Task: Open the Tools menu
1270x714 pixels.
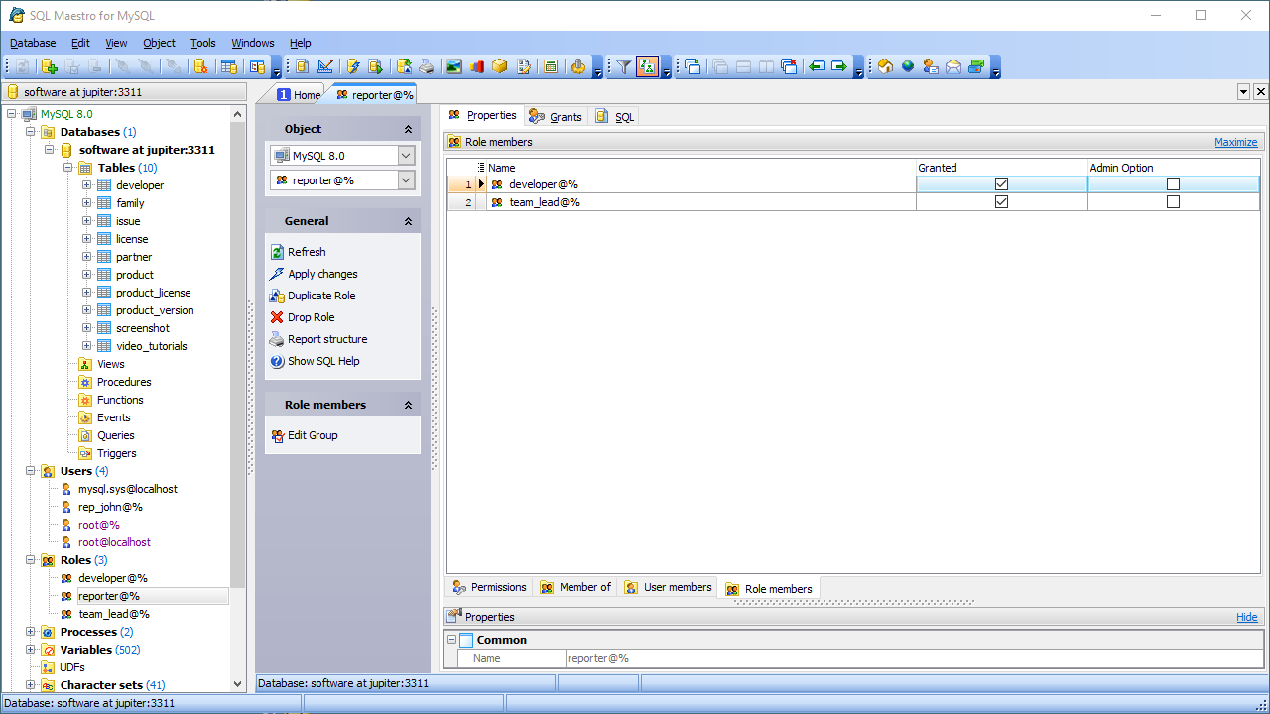Action: pos(202,43)
